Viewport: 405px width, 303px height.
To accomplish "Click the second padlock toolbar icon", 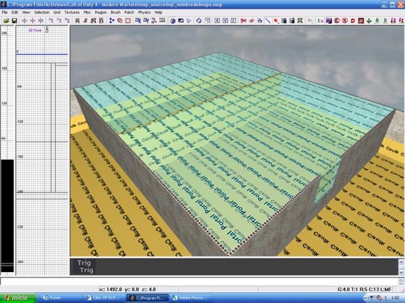I will [292, 21].
